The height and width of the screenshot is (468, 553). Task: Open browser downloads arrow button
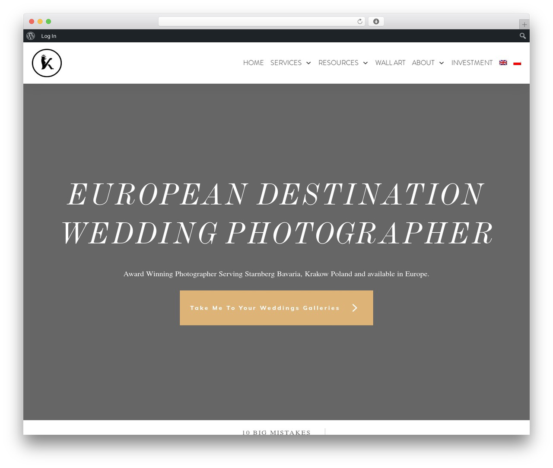(x=376, y=22)
